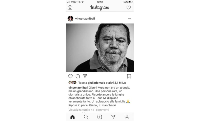Expand Visualizza tutti e 41 i commenti

(x=89, y=110)
